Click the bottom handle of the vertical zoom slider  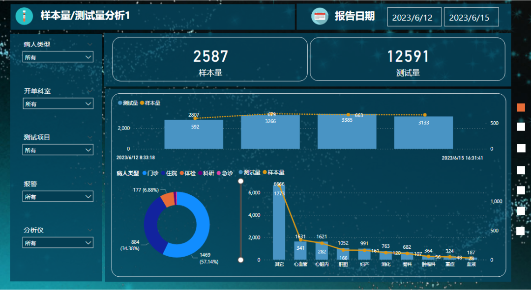tap(241, 260)
